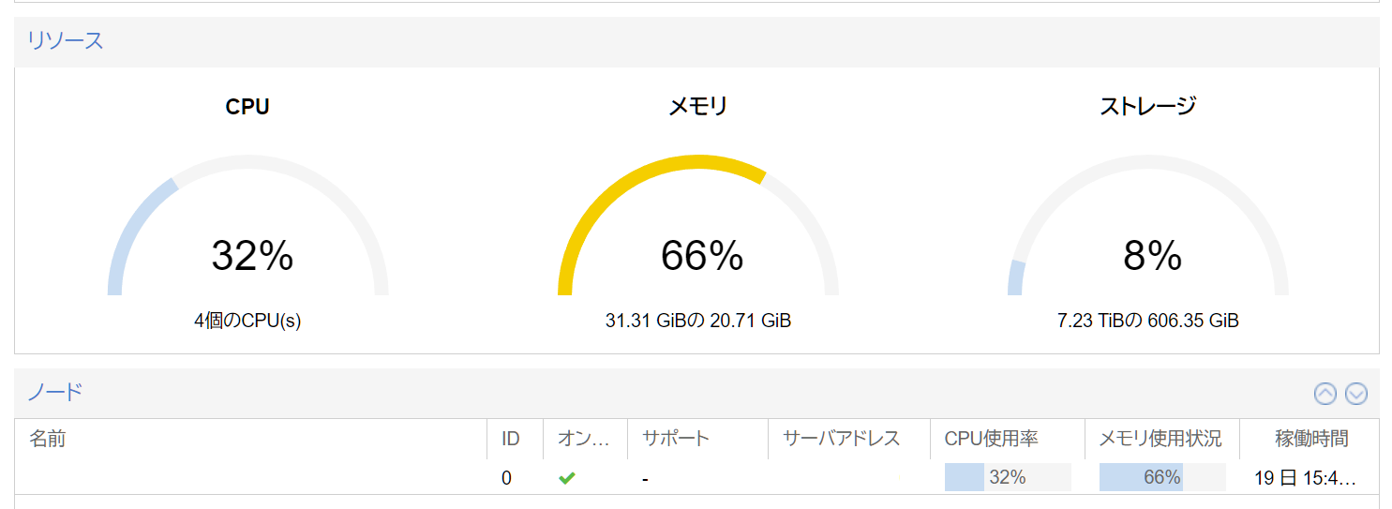Click the down-chevron icon in ノード panel

coord(1355,395)
